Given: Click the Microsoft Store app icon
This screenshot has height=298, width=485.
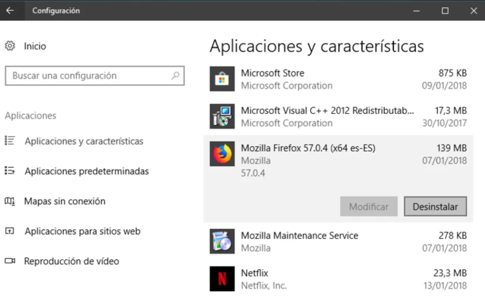Looking at the screenshot, I should click(x=222, y=79).
